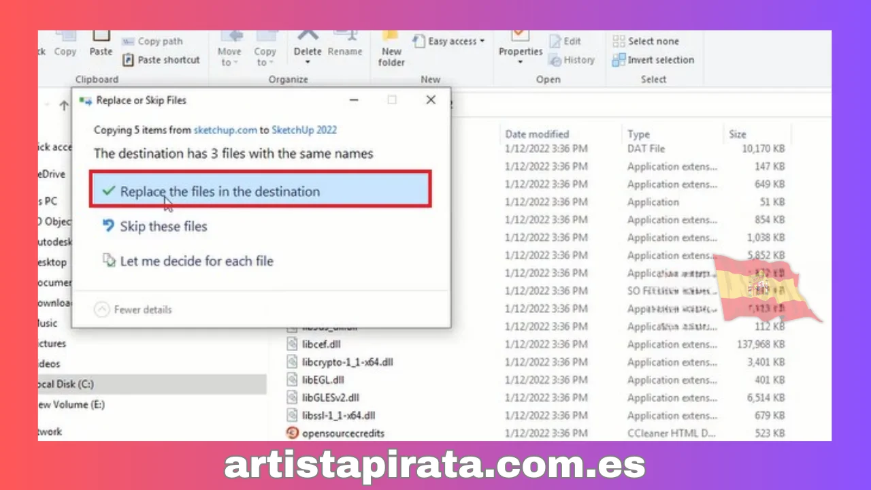This screenshot has width=871, height=490.
Task: Expand the dropdown arrow under Delete
Action: point(308,63)
